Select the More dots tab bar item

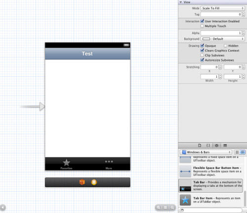109,164
